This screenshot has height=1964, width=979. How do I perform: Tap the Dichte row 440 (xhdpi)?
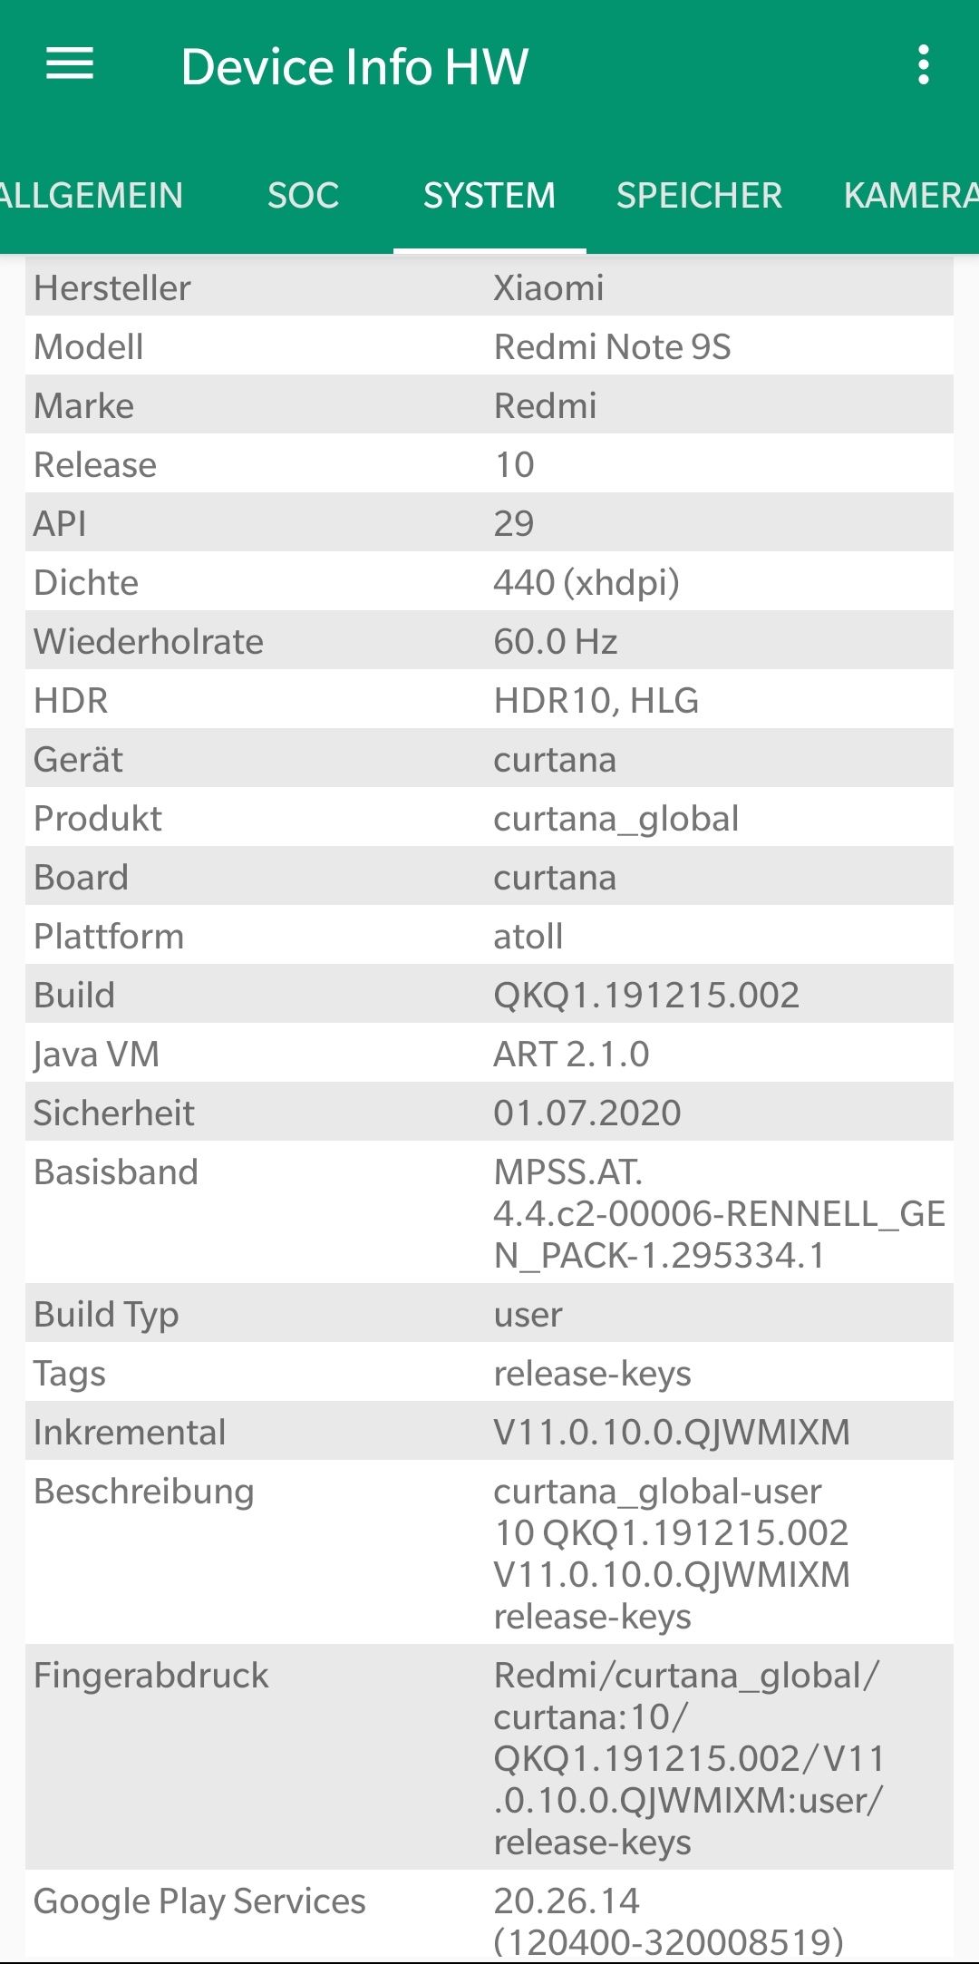click(489, 582)
